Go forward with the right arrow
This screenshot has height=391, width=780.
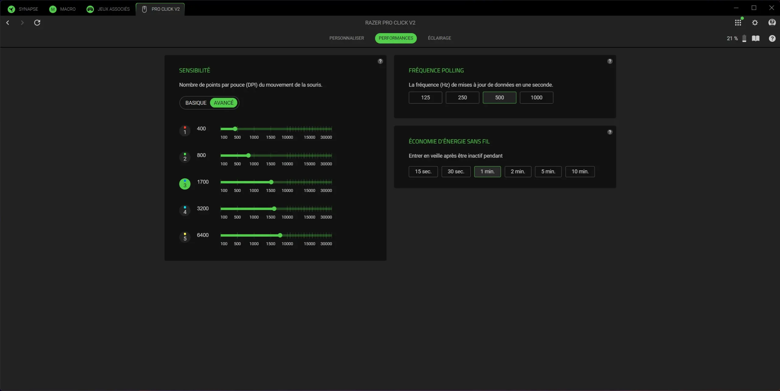point(22,23)
